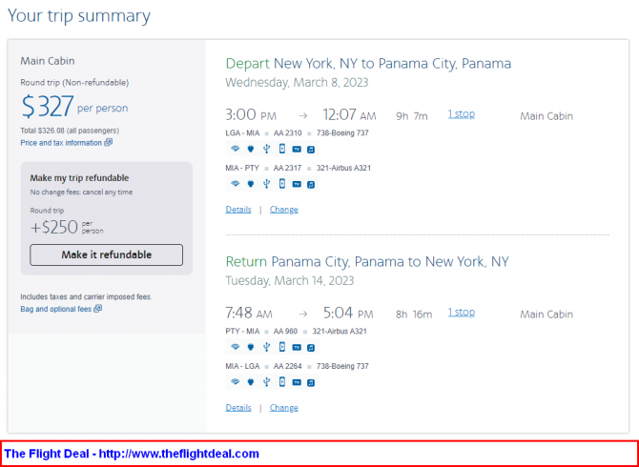This screenshot has height=467, width=639.
Task: Click the Wi-Fi icon for PTY - MIA flight
Action: coord(236,347)
